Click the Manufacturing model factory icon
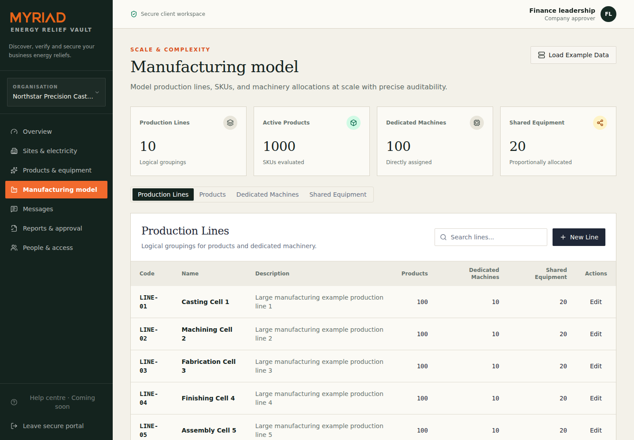 pyautogui.click(x=14, y=190)
